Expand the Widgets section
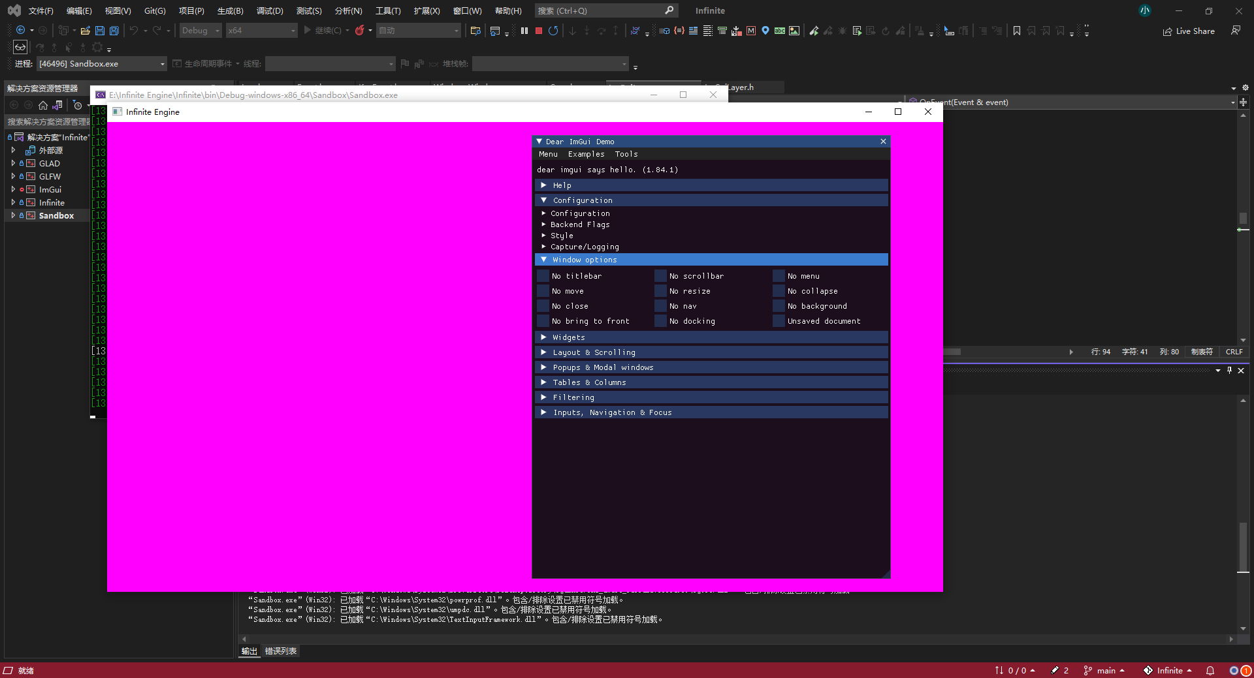 (711, 337)
